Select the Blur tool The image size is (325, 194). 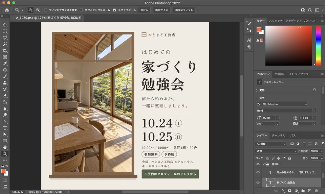coord(5,108)
